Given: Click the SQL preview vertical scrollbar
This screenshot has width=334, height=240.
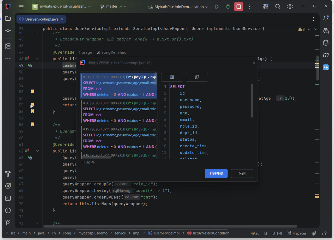Looking at the screenshot, I should pos(252,101).
